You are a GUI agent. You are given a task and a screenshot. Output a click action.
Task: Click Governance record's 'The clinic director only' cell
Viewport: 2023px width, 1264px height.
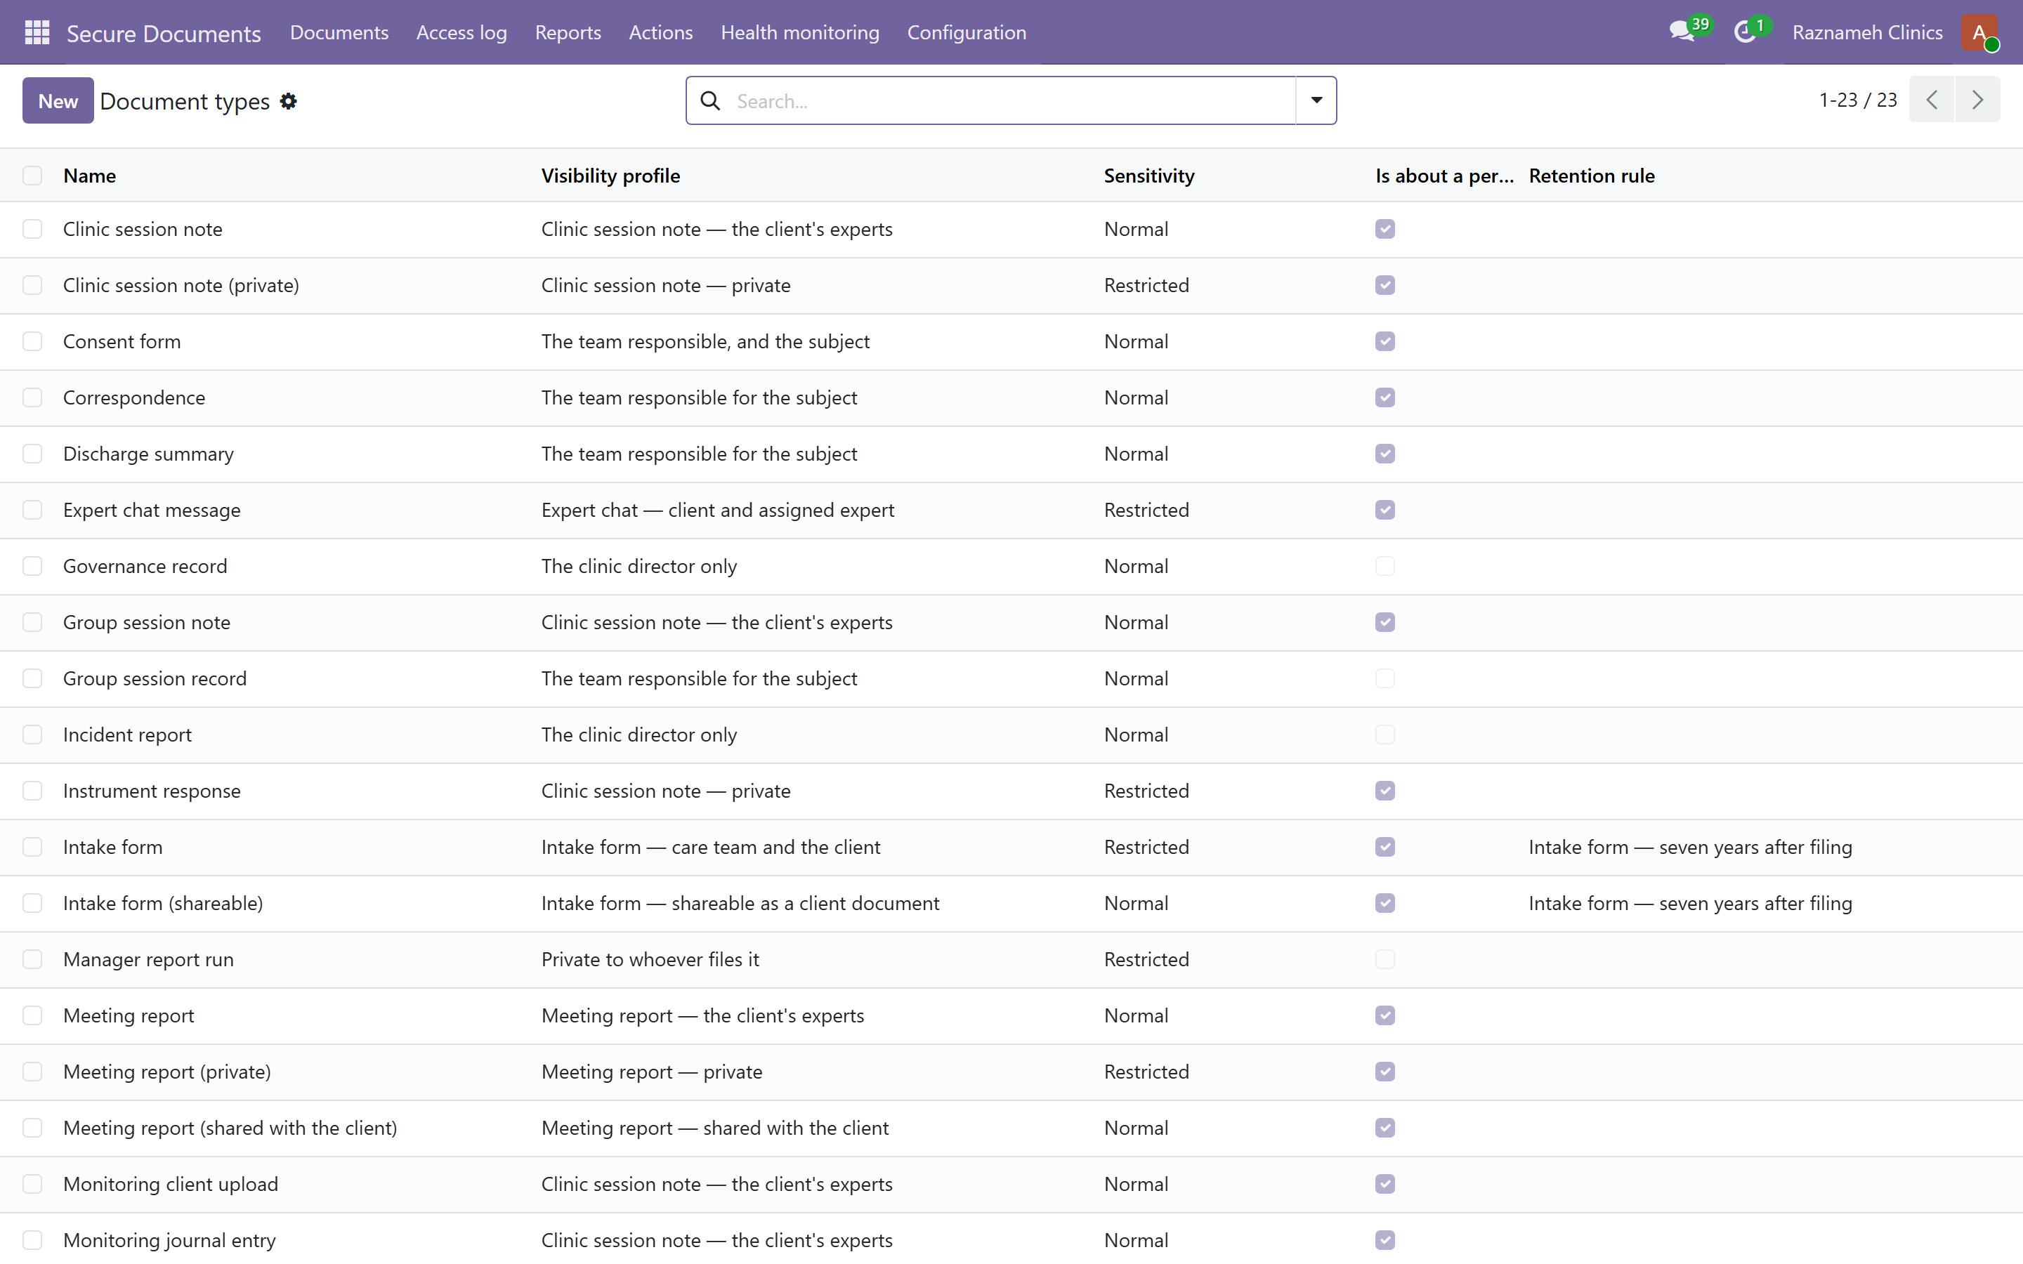point(639,566)
